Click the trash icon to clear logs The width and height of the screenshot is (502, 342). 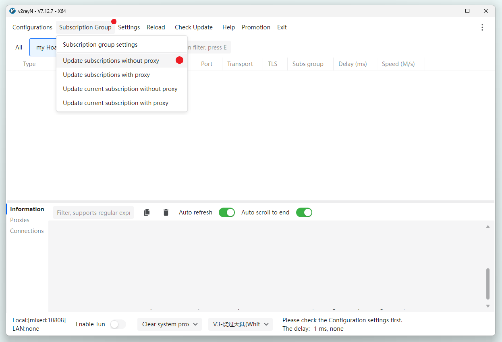[166, 212]
